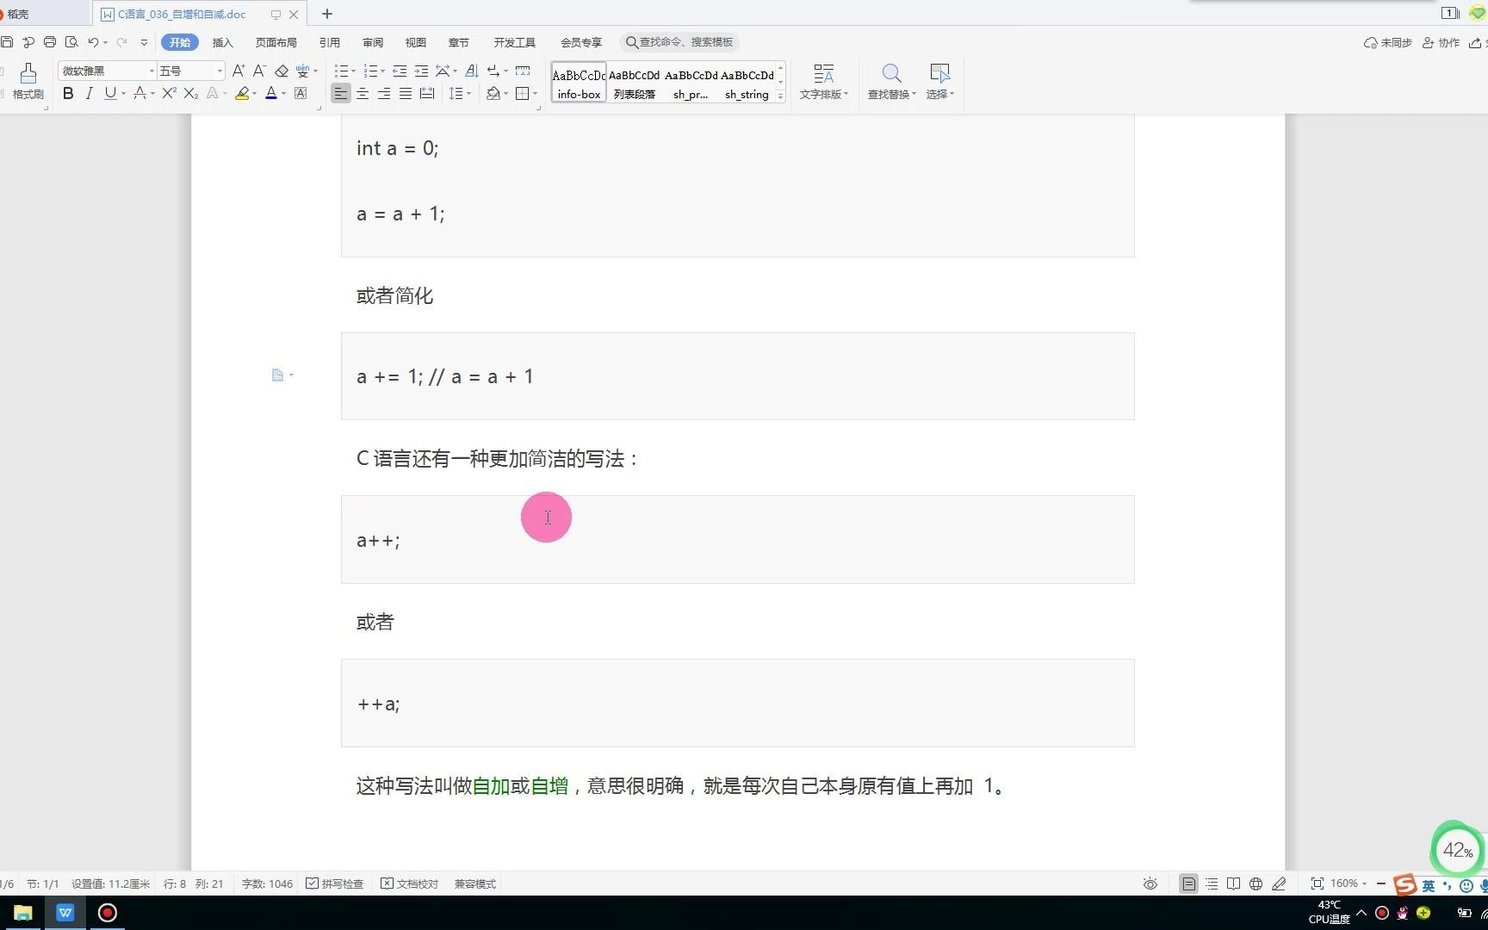Click the 文字排版 text layout icon
The image size is (1488, 930).
point(822,82)
